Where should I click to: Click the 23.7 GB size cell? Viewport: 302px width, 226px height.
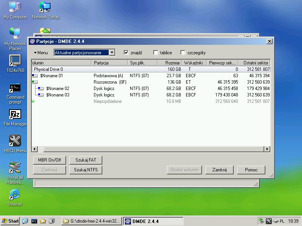(x=174, y=76)
